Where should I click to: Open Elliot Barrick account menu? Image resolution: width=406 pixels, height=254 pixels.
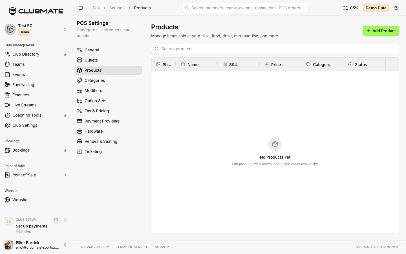click(36, 245)
